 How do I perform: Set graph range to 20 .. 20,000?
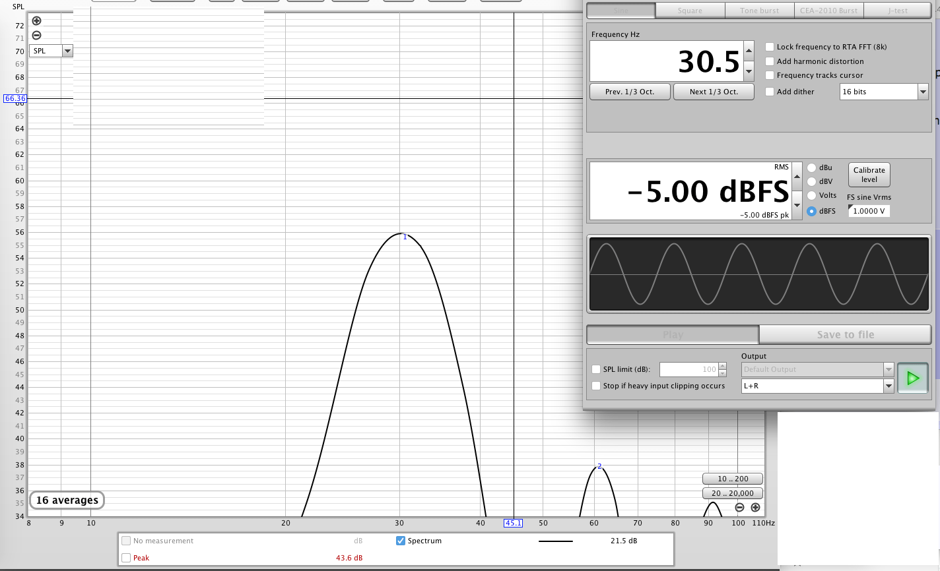[733, 493]
